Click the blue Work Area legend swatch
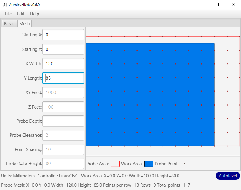 pos(149,164)
